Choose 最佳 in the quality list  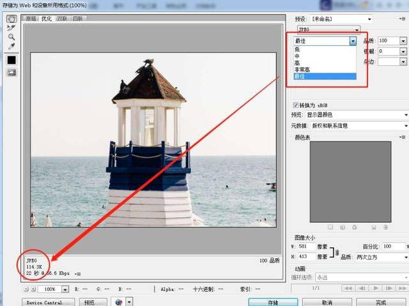tap(325, 77)
